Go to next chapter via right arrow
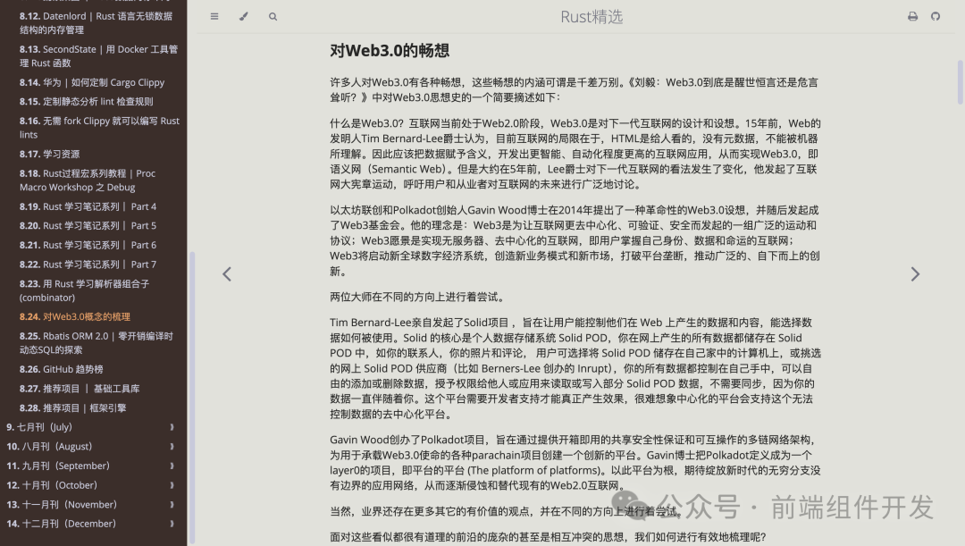965x546 pixels. [915, 273]
